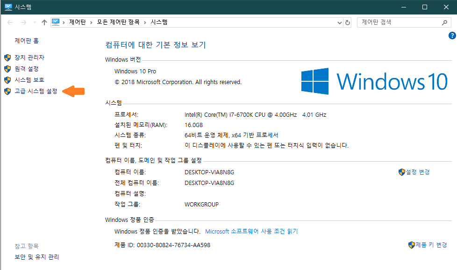Select the WORKGROUP value
457x270 pixels.
click(201, 205)
